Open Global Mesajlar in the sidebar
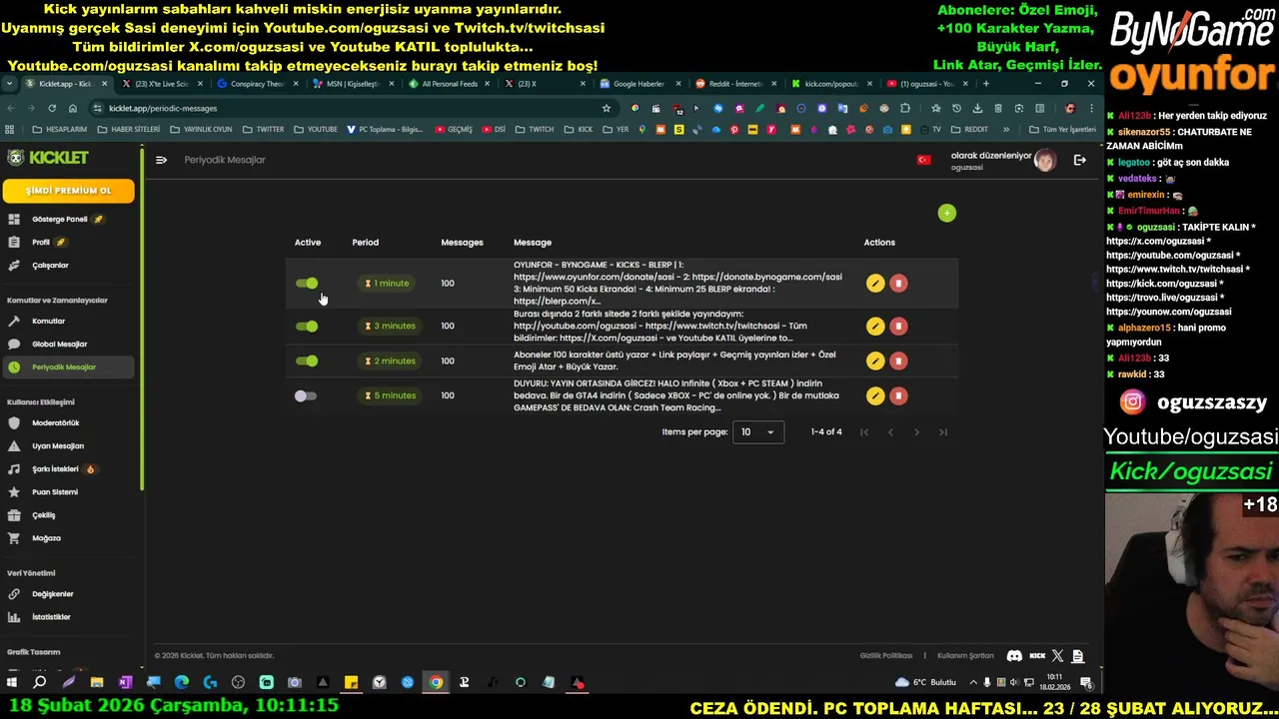This screenshot has width=1279, height=719. click(x=68, y=345)
